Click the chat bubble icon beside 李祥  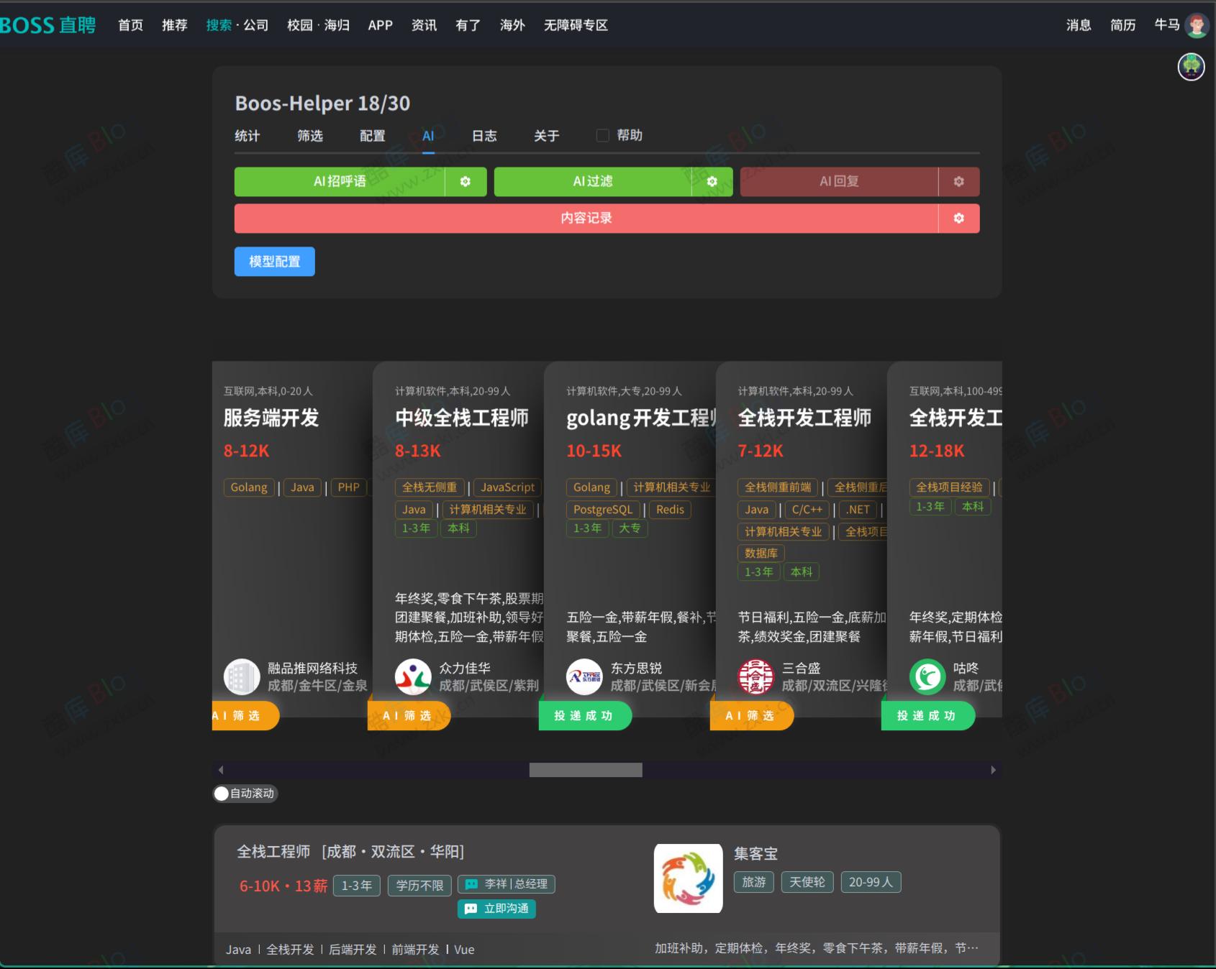[471, 885]
